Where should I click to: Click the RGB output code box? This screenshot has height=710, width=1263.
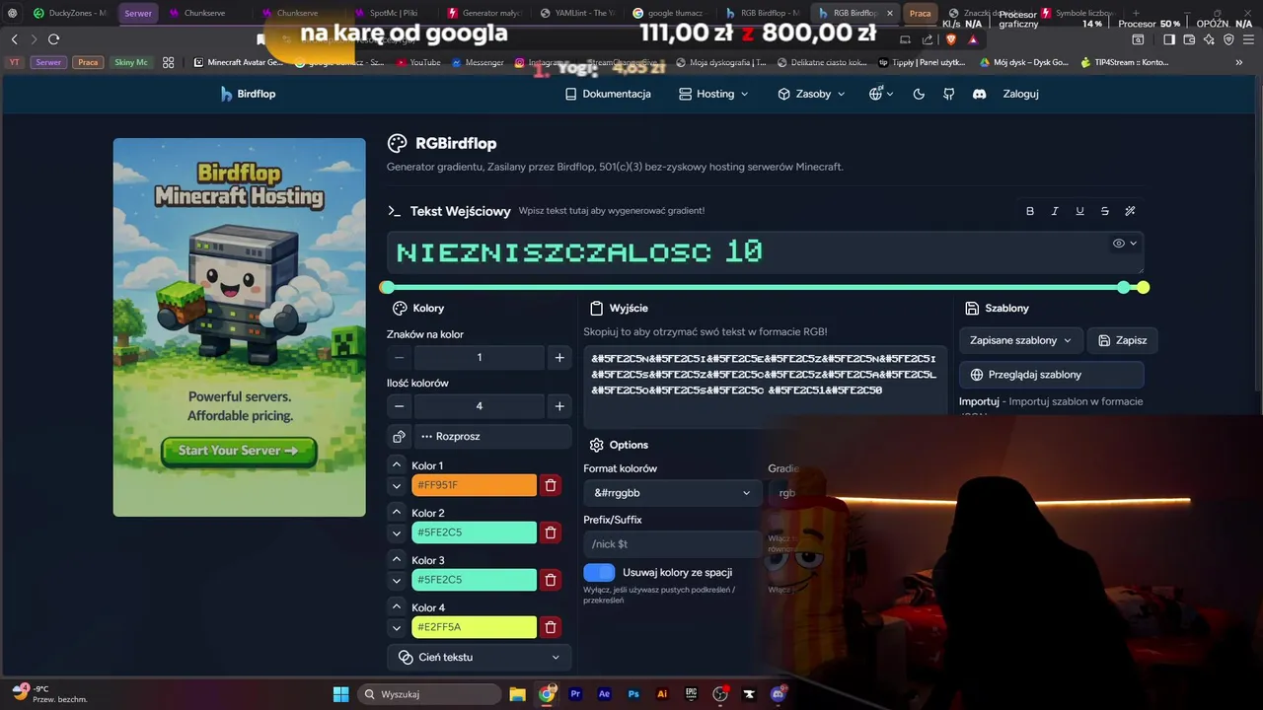(765, 386)
